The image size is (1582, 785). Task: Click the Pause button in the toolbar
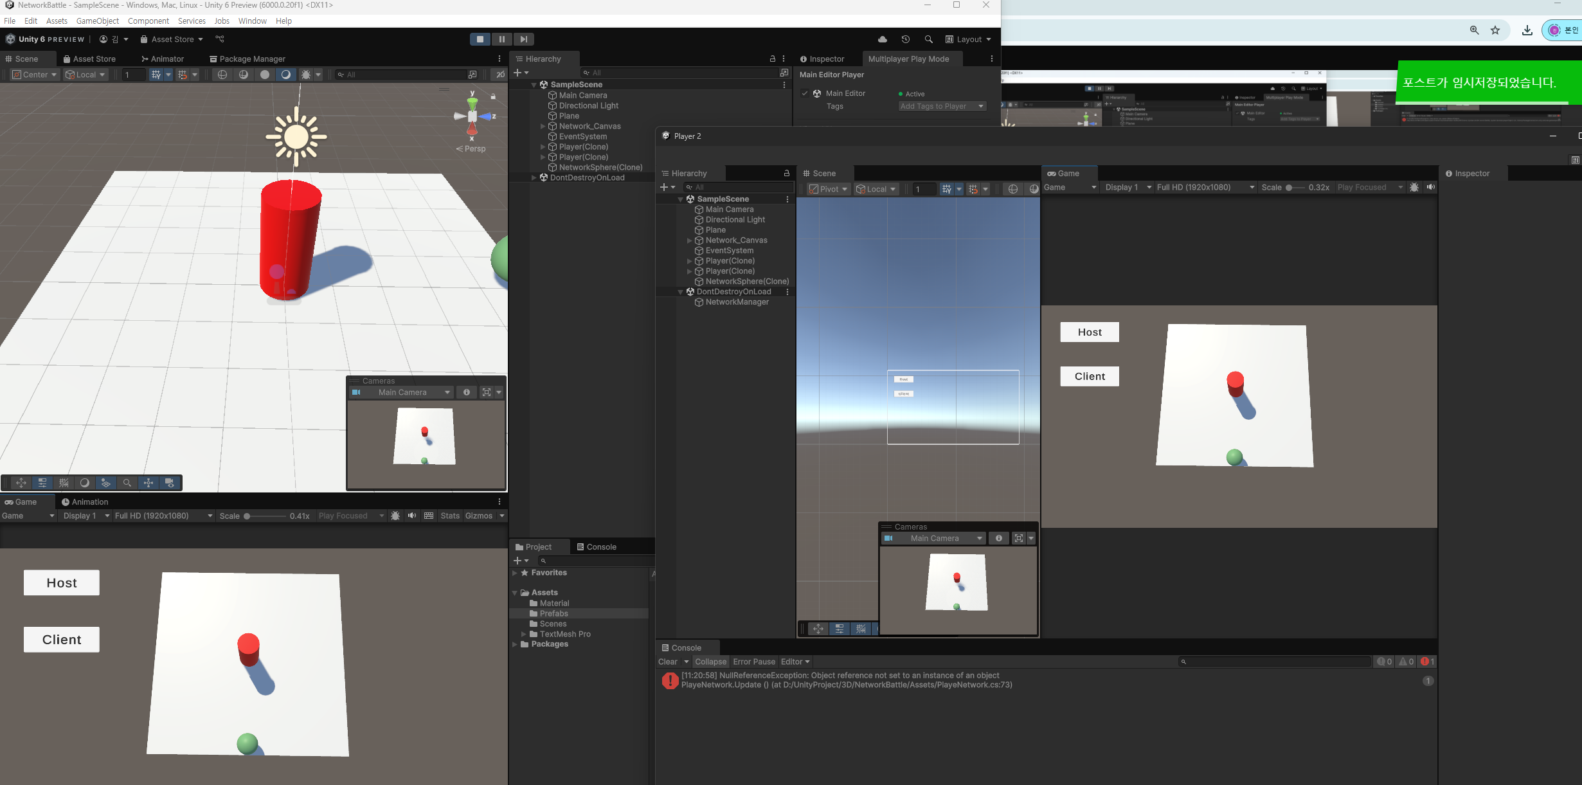click(x=502, y=39)
